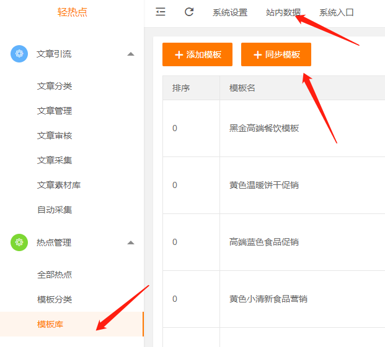
Task: Open the 系统设置 top menu
Action: (x=230, y=12)
